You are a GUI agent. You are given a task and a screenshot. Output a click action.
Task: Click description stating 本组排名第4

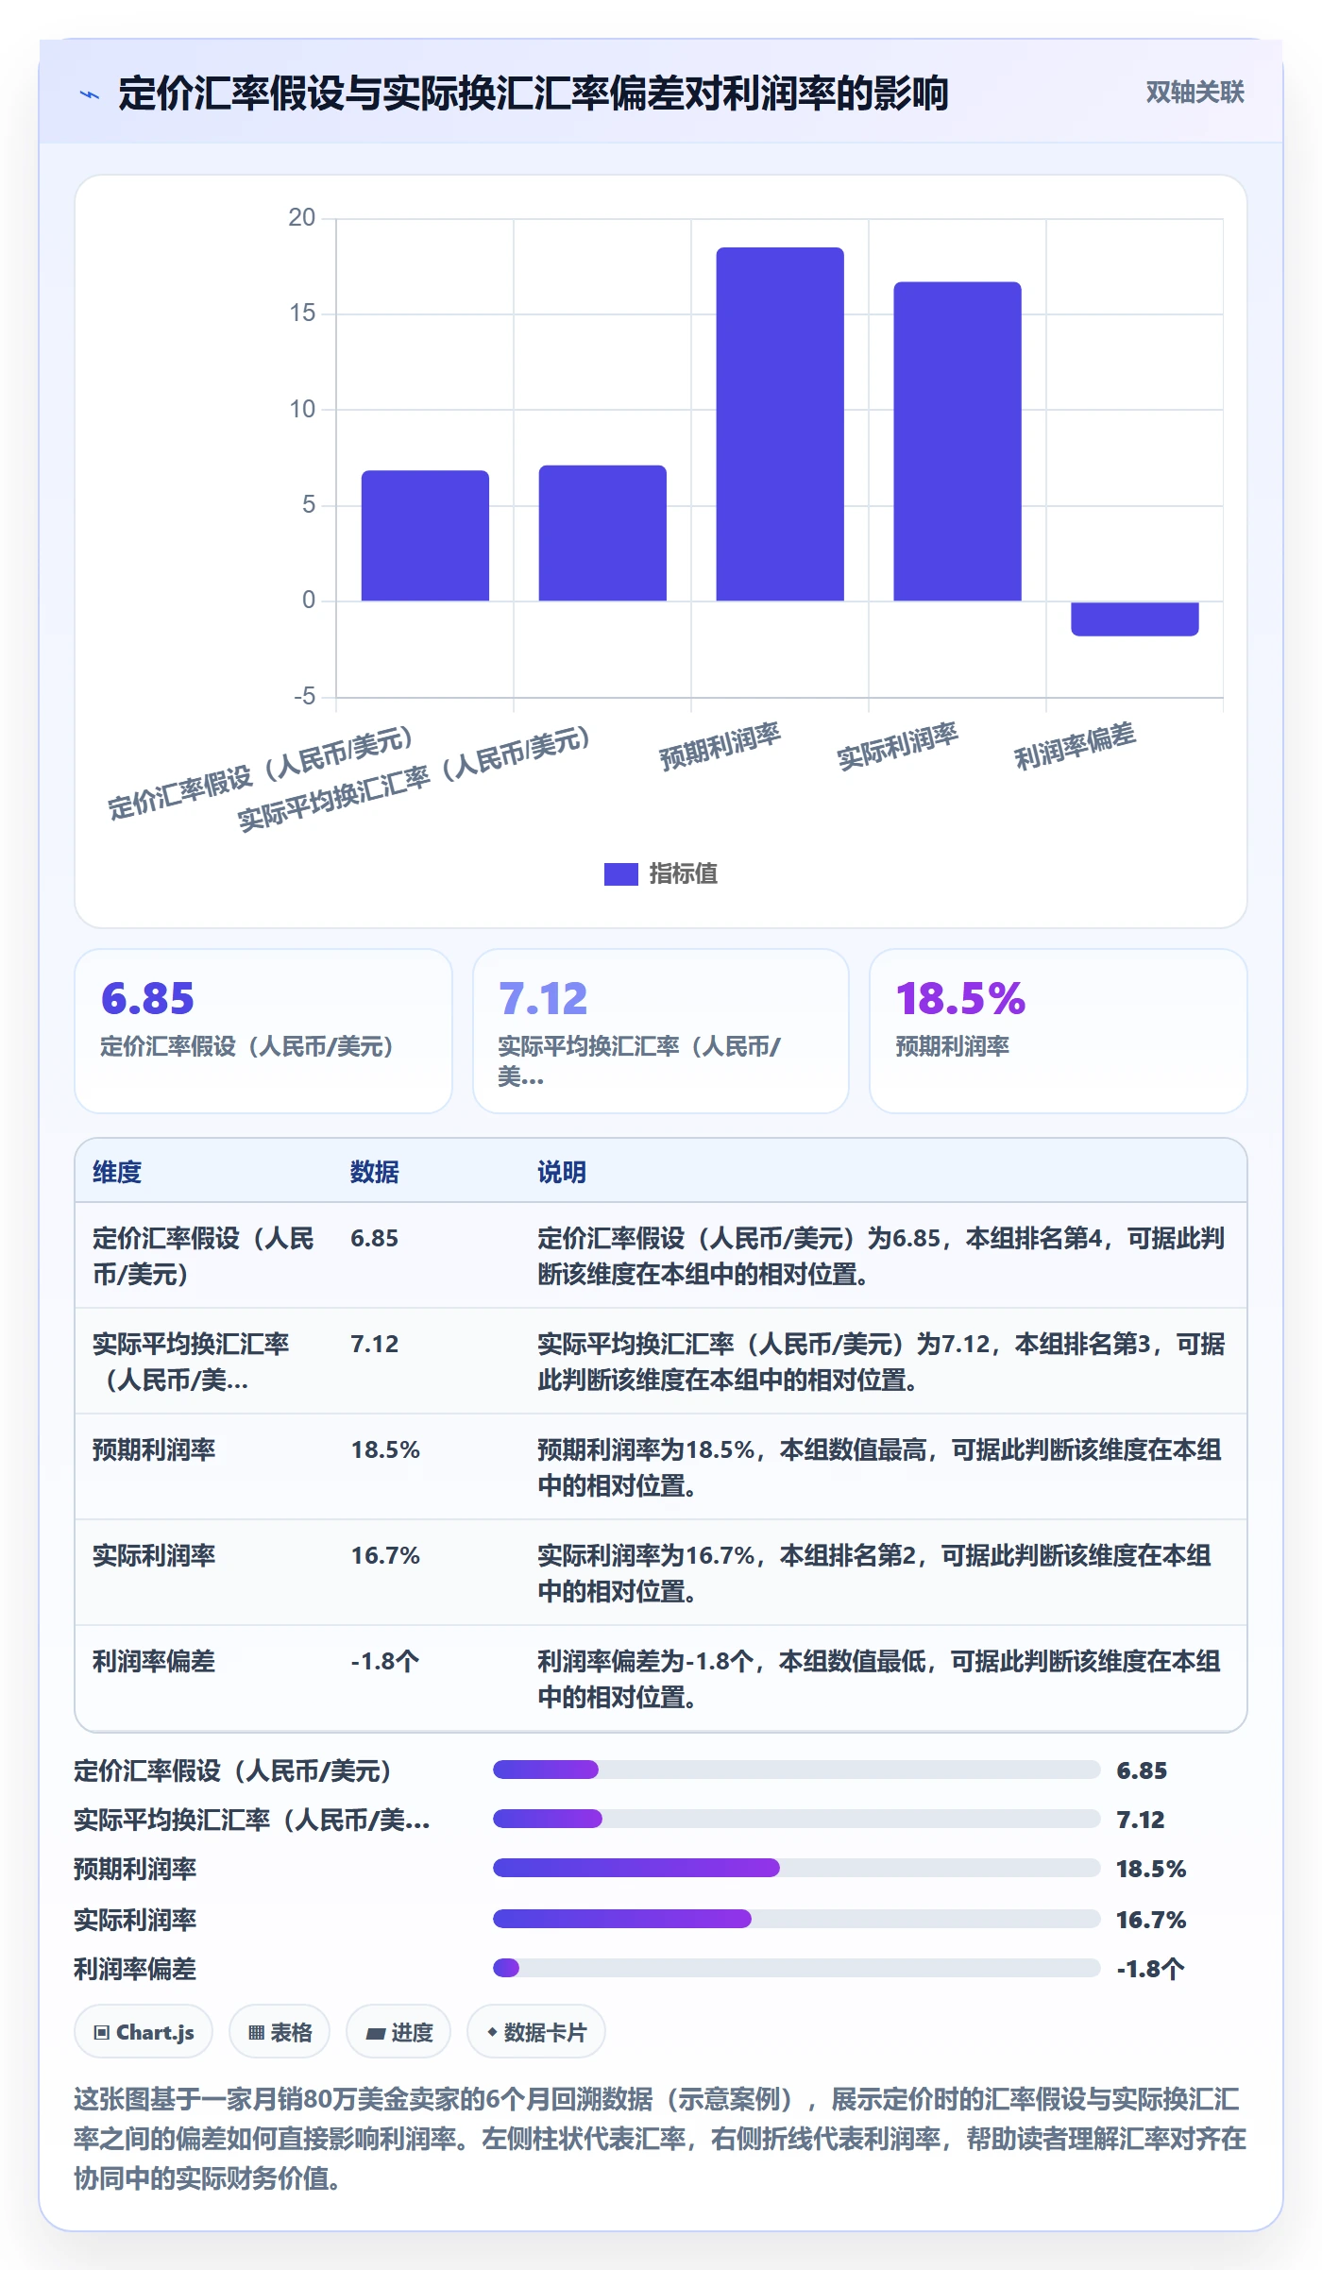click(882, 1256)
